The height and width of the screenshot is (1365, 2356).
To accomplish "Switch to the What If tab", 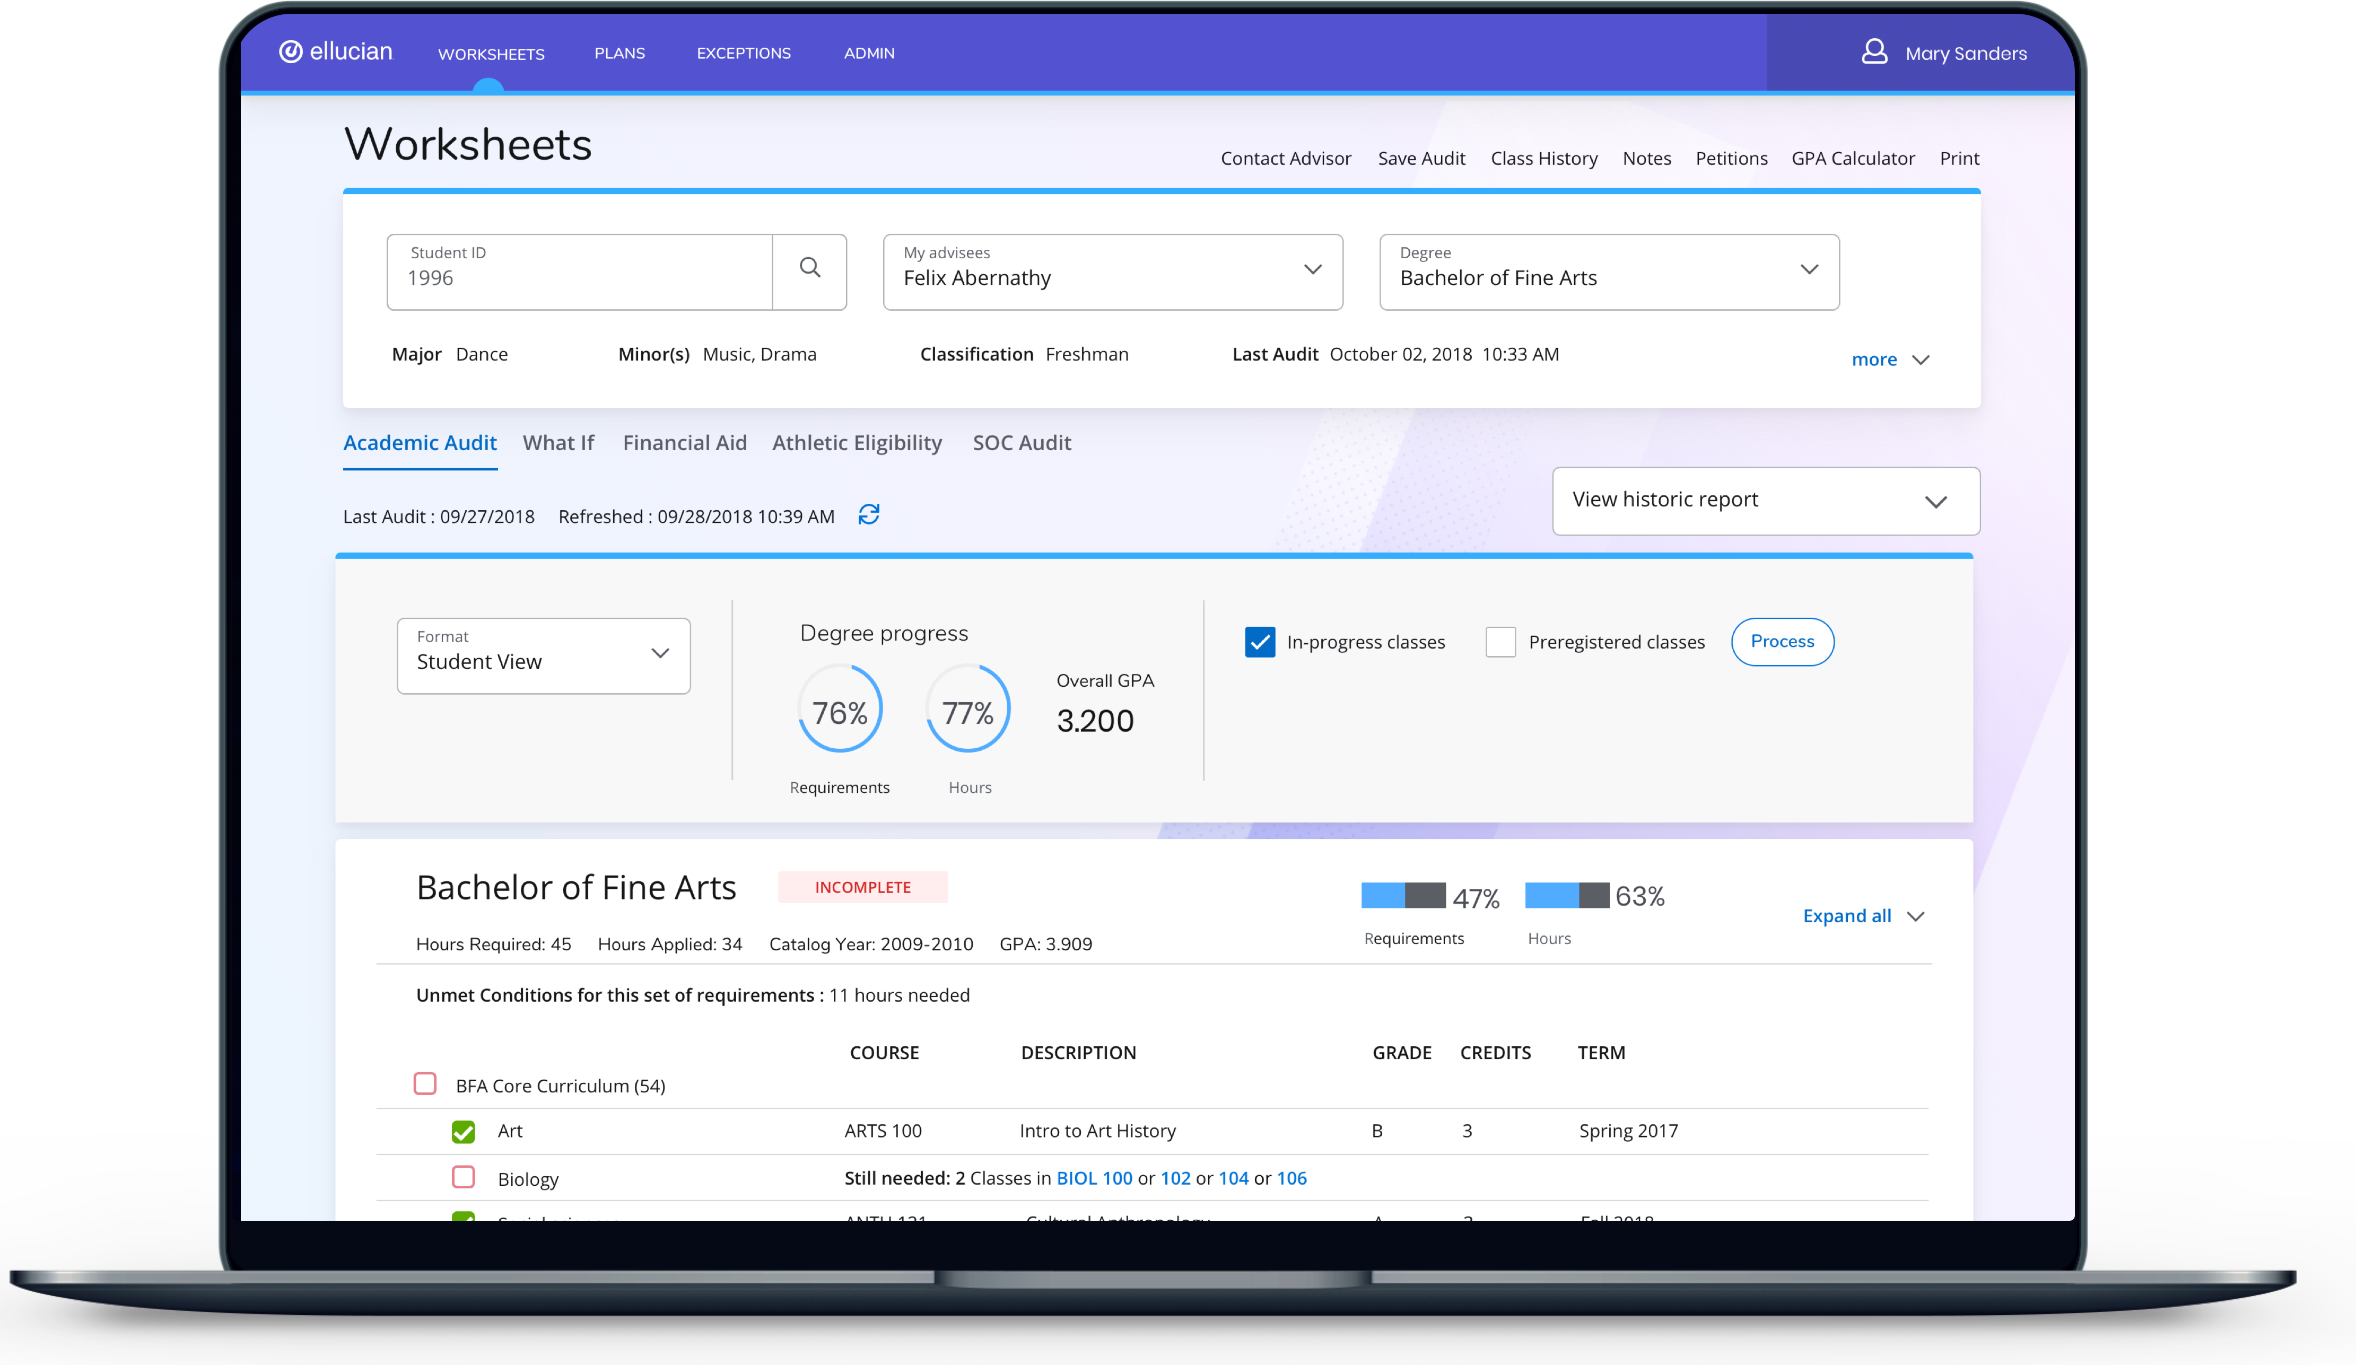I will point(558,443).
